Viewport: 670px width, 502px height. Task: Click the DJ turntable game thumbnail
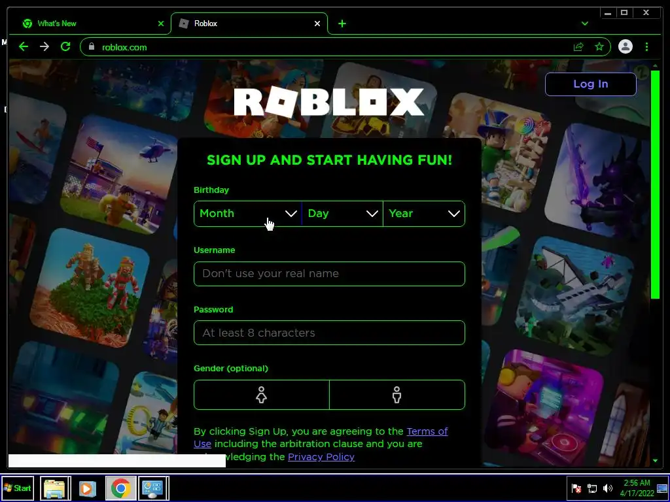544,408
